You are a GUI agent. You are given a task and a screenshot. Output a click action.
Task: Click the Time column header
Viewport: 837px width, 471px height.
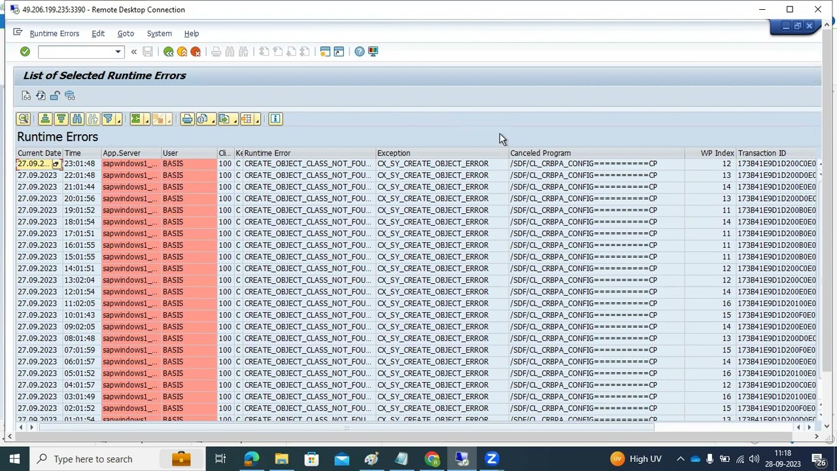pyautogui.click(x=82, y=153)
